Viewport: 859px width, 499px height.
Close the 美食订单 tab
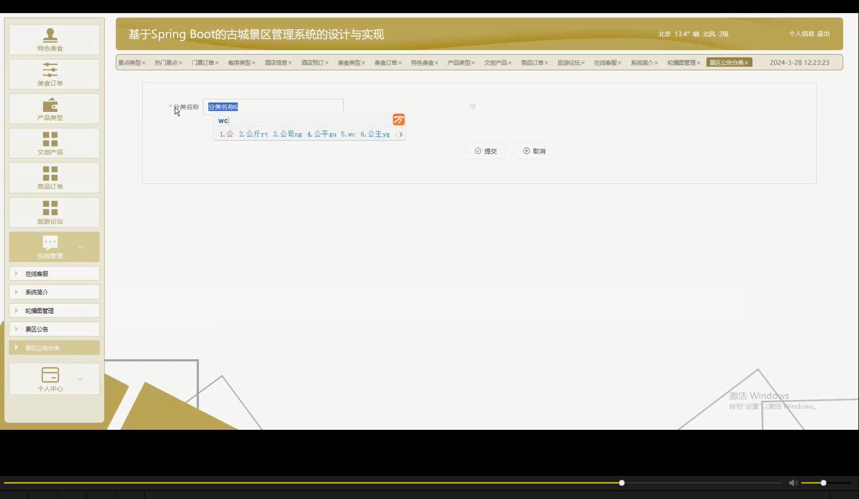pos(400,63)
